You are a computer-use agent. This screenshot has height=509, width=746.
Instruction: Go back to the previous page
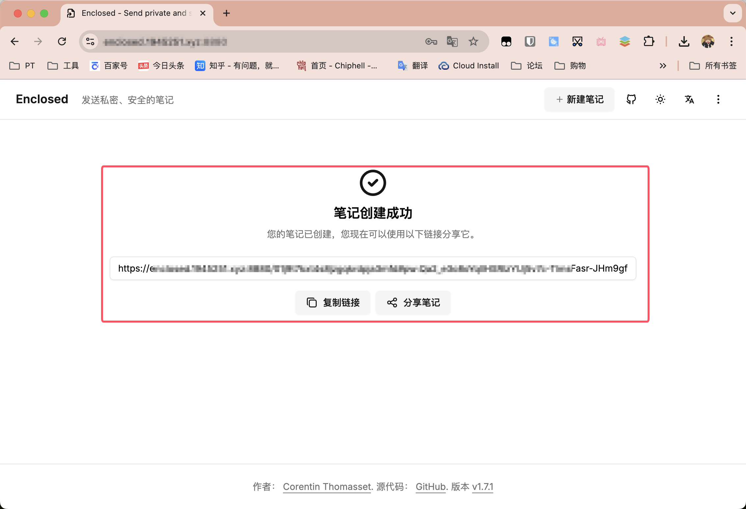[14, 41]
